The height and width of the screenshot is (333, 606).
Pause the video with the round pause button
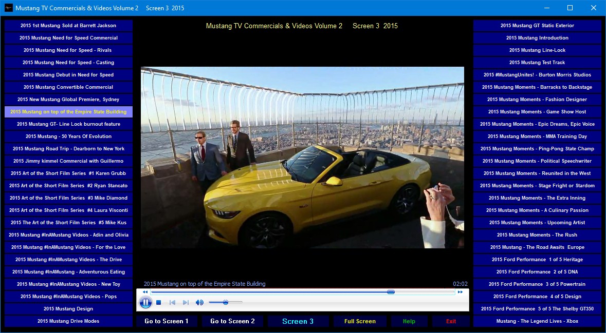point(145,303)
